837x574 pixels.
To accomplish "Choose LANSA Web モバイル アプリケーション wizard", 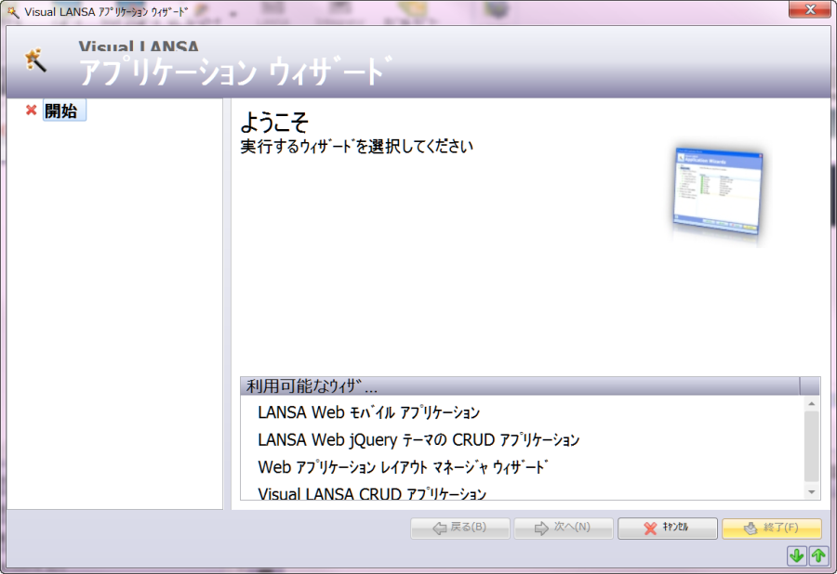I will click(368, 412).
